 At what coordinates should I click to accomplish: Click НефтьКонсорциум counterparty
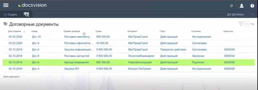tap(140, 62)
